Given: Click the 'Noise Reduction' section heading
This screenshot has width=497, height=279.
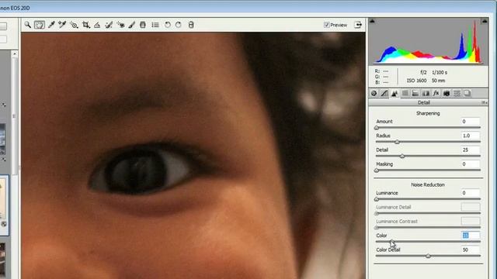Looking at the screenshot, I should [x=428, y=184].
